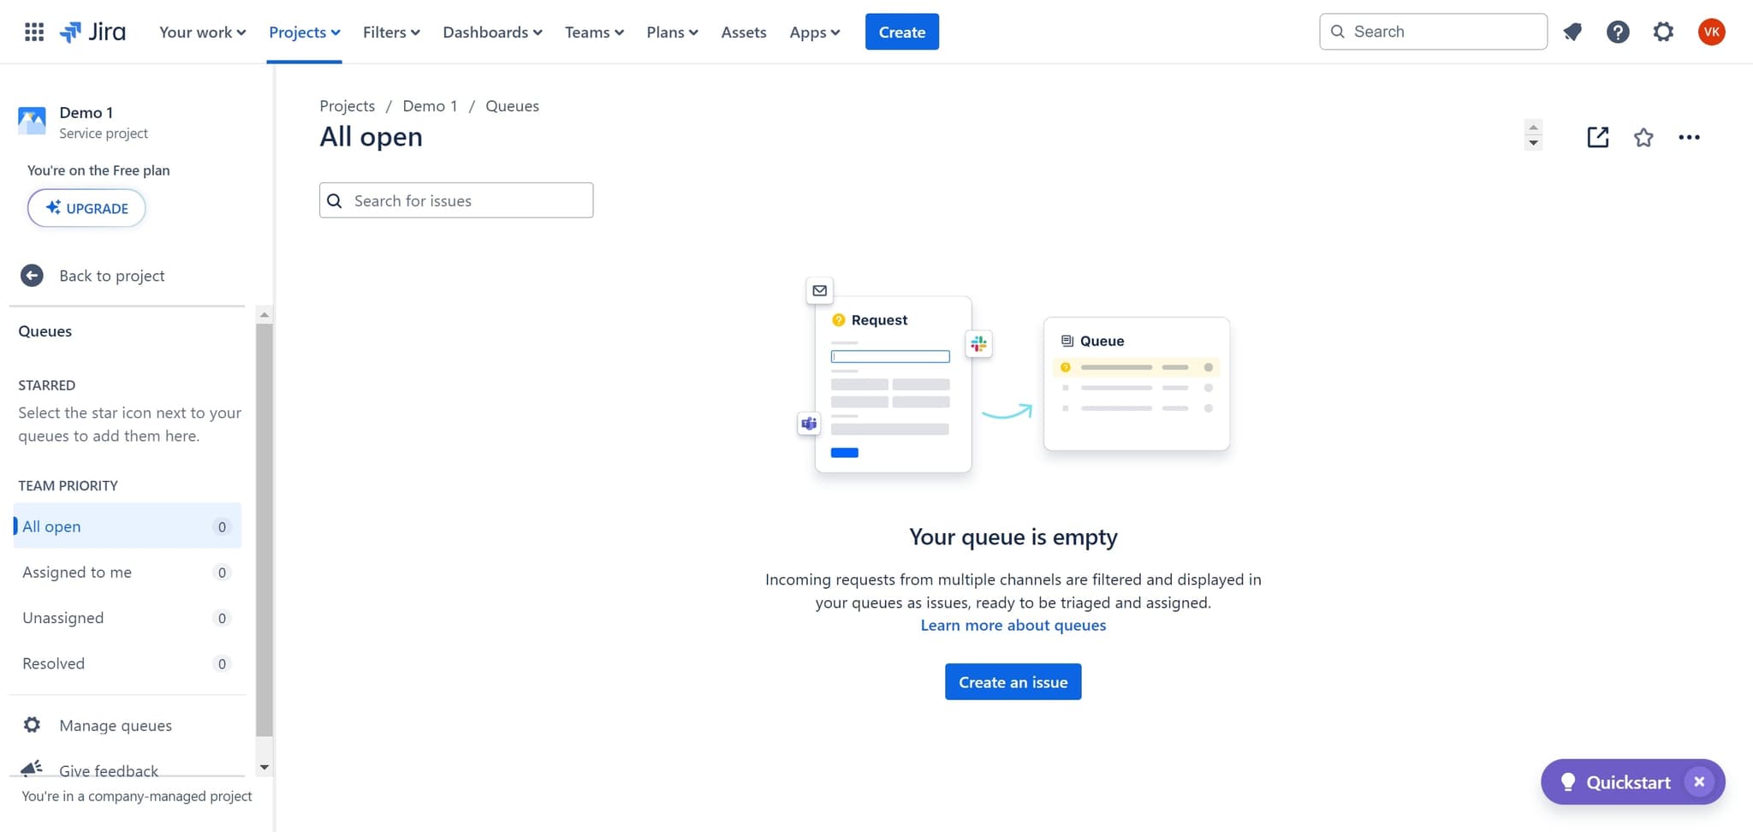Open the Give feedback panel
1753x832 pixels.
108,770
